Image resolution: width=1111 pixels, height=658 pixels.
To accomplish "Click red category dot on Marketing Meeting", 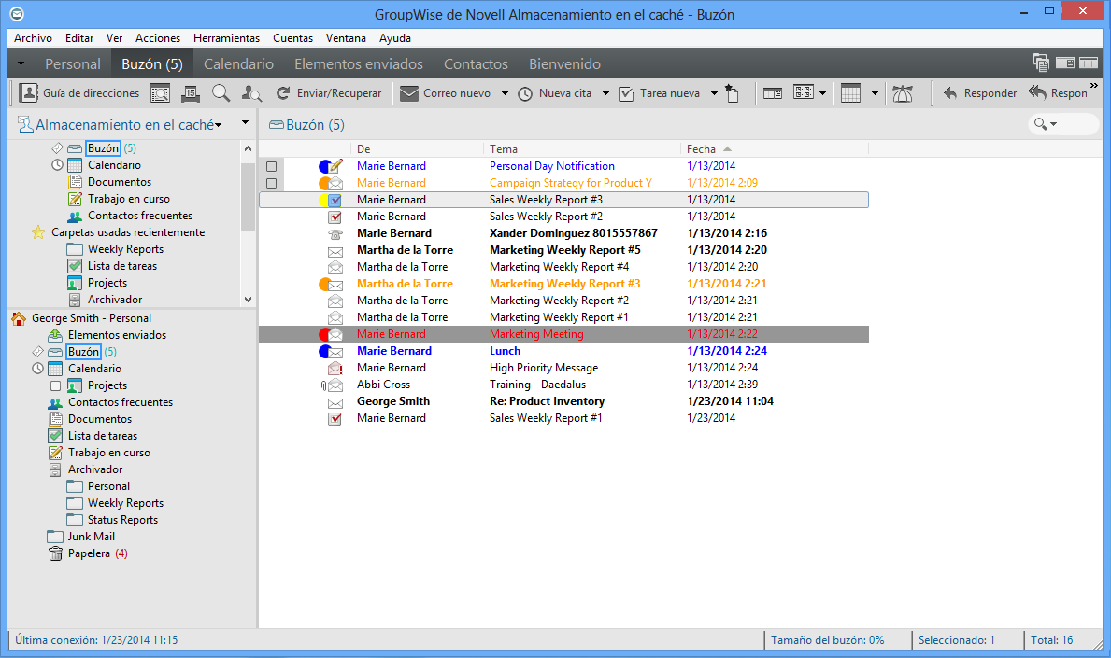I will 324,335.
